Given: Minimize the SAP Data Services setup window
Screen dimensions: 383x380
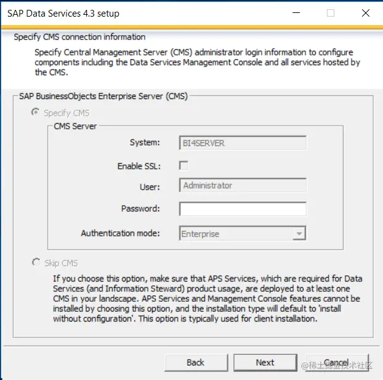Looking at the screenshot, I should point(296,13).
